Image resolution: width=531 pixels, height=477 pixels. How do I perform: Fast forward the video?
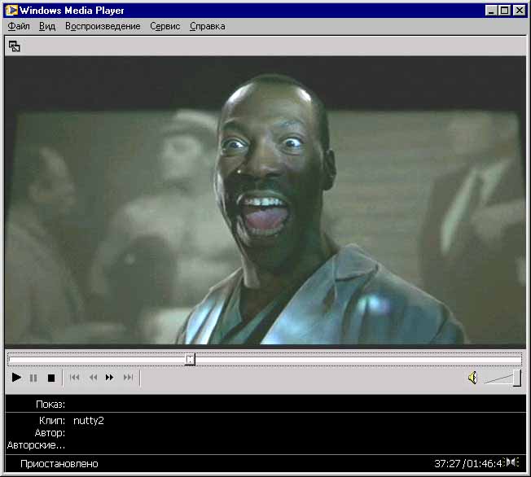pos(109,377)
